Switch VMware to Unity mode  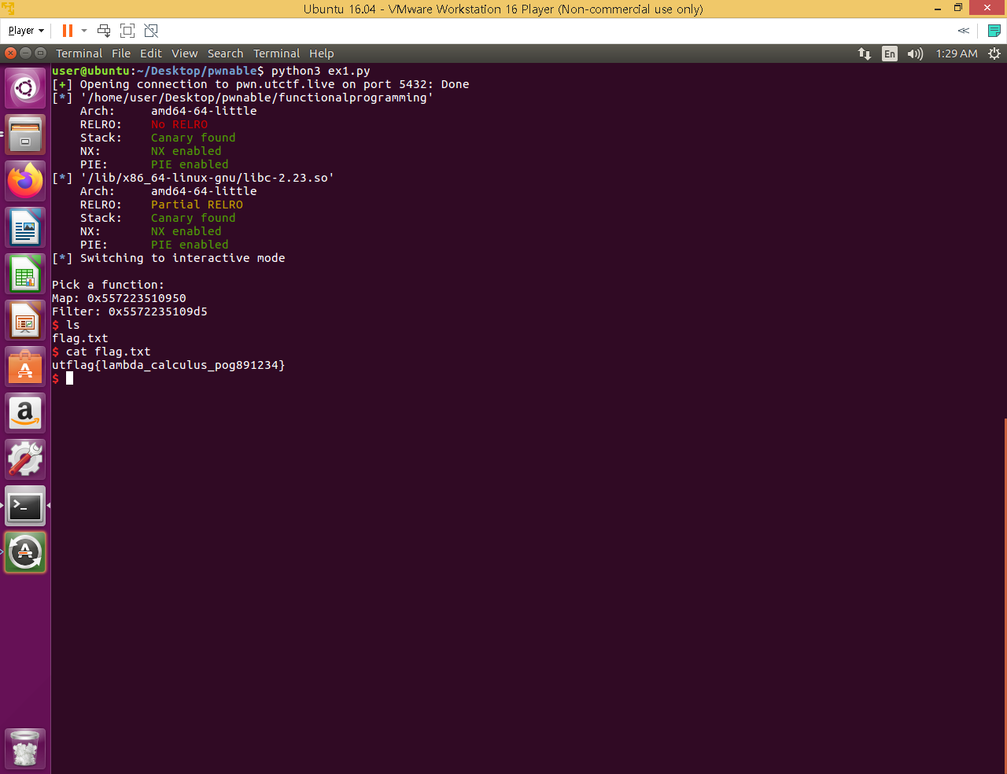151,31
